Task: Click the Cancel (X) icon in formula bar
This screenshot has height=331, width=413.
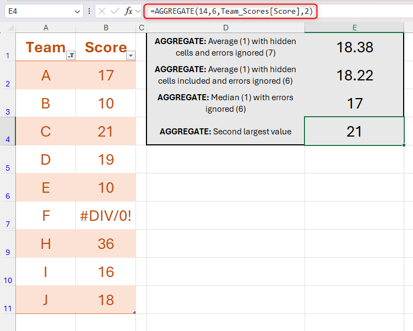Action: point(102,11)
